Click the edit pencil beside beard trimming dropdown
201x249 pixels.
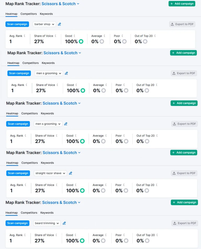64,223
